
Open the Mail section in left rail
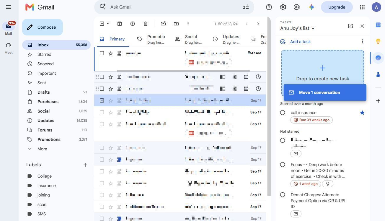point(9,29)
